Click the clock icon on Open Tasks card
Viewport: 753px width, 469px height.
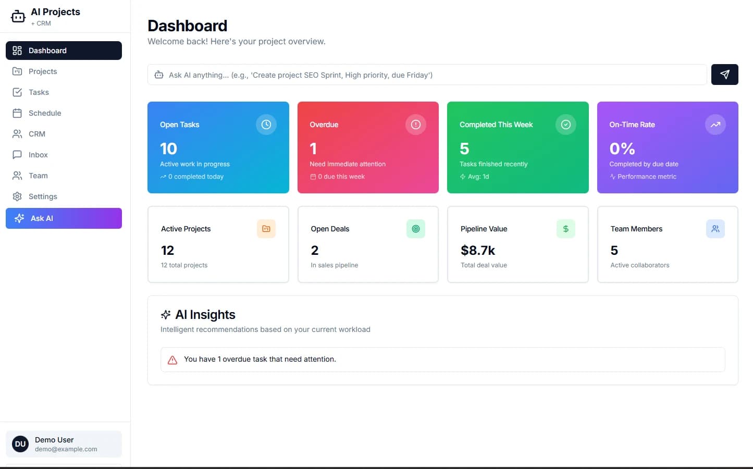coord(266,125)
